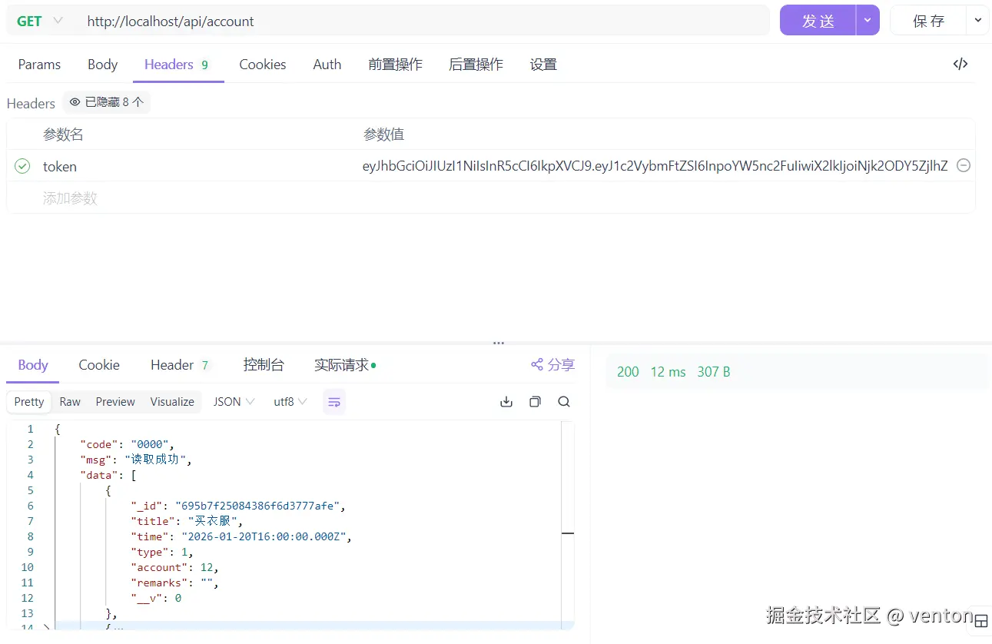Expand the arrow next to 发送

tap(868, 21)
